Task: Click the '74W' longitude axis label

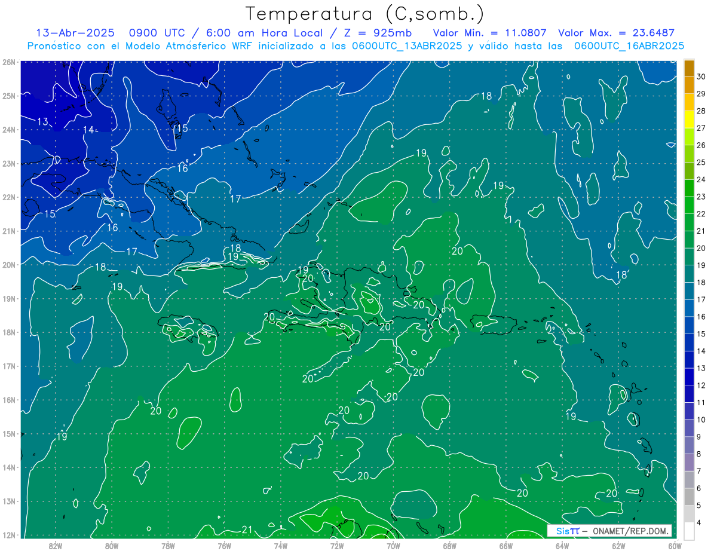Action: [x=281, y=546]
